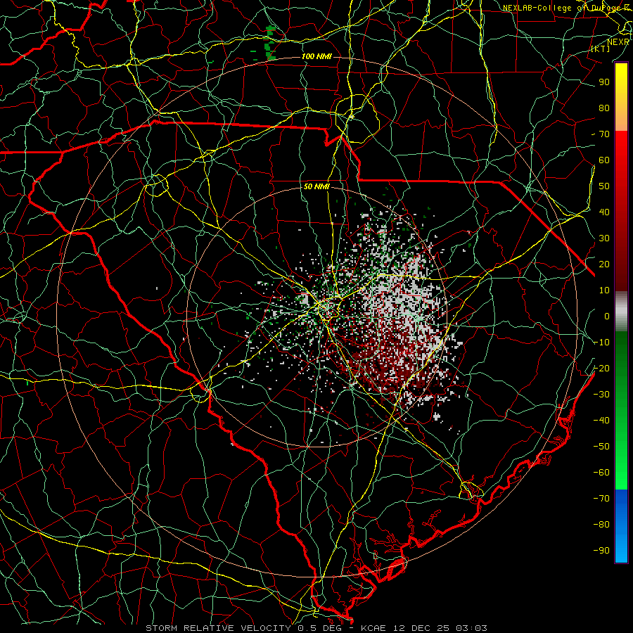The image size is (633, 633).
Task: Click the -50 value on the velocity scale
Action: (601, 446)
